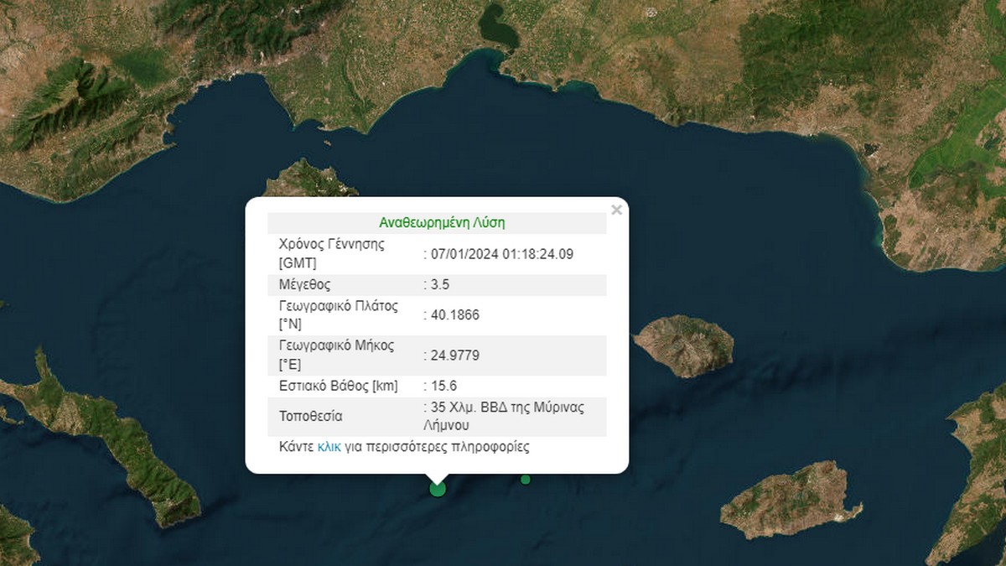Click the Εστιακό Βάθος [km] label
Viewport: 1006px width, 566px height.
tap(338, 386)
